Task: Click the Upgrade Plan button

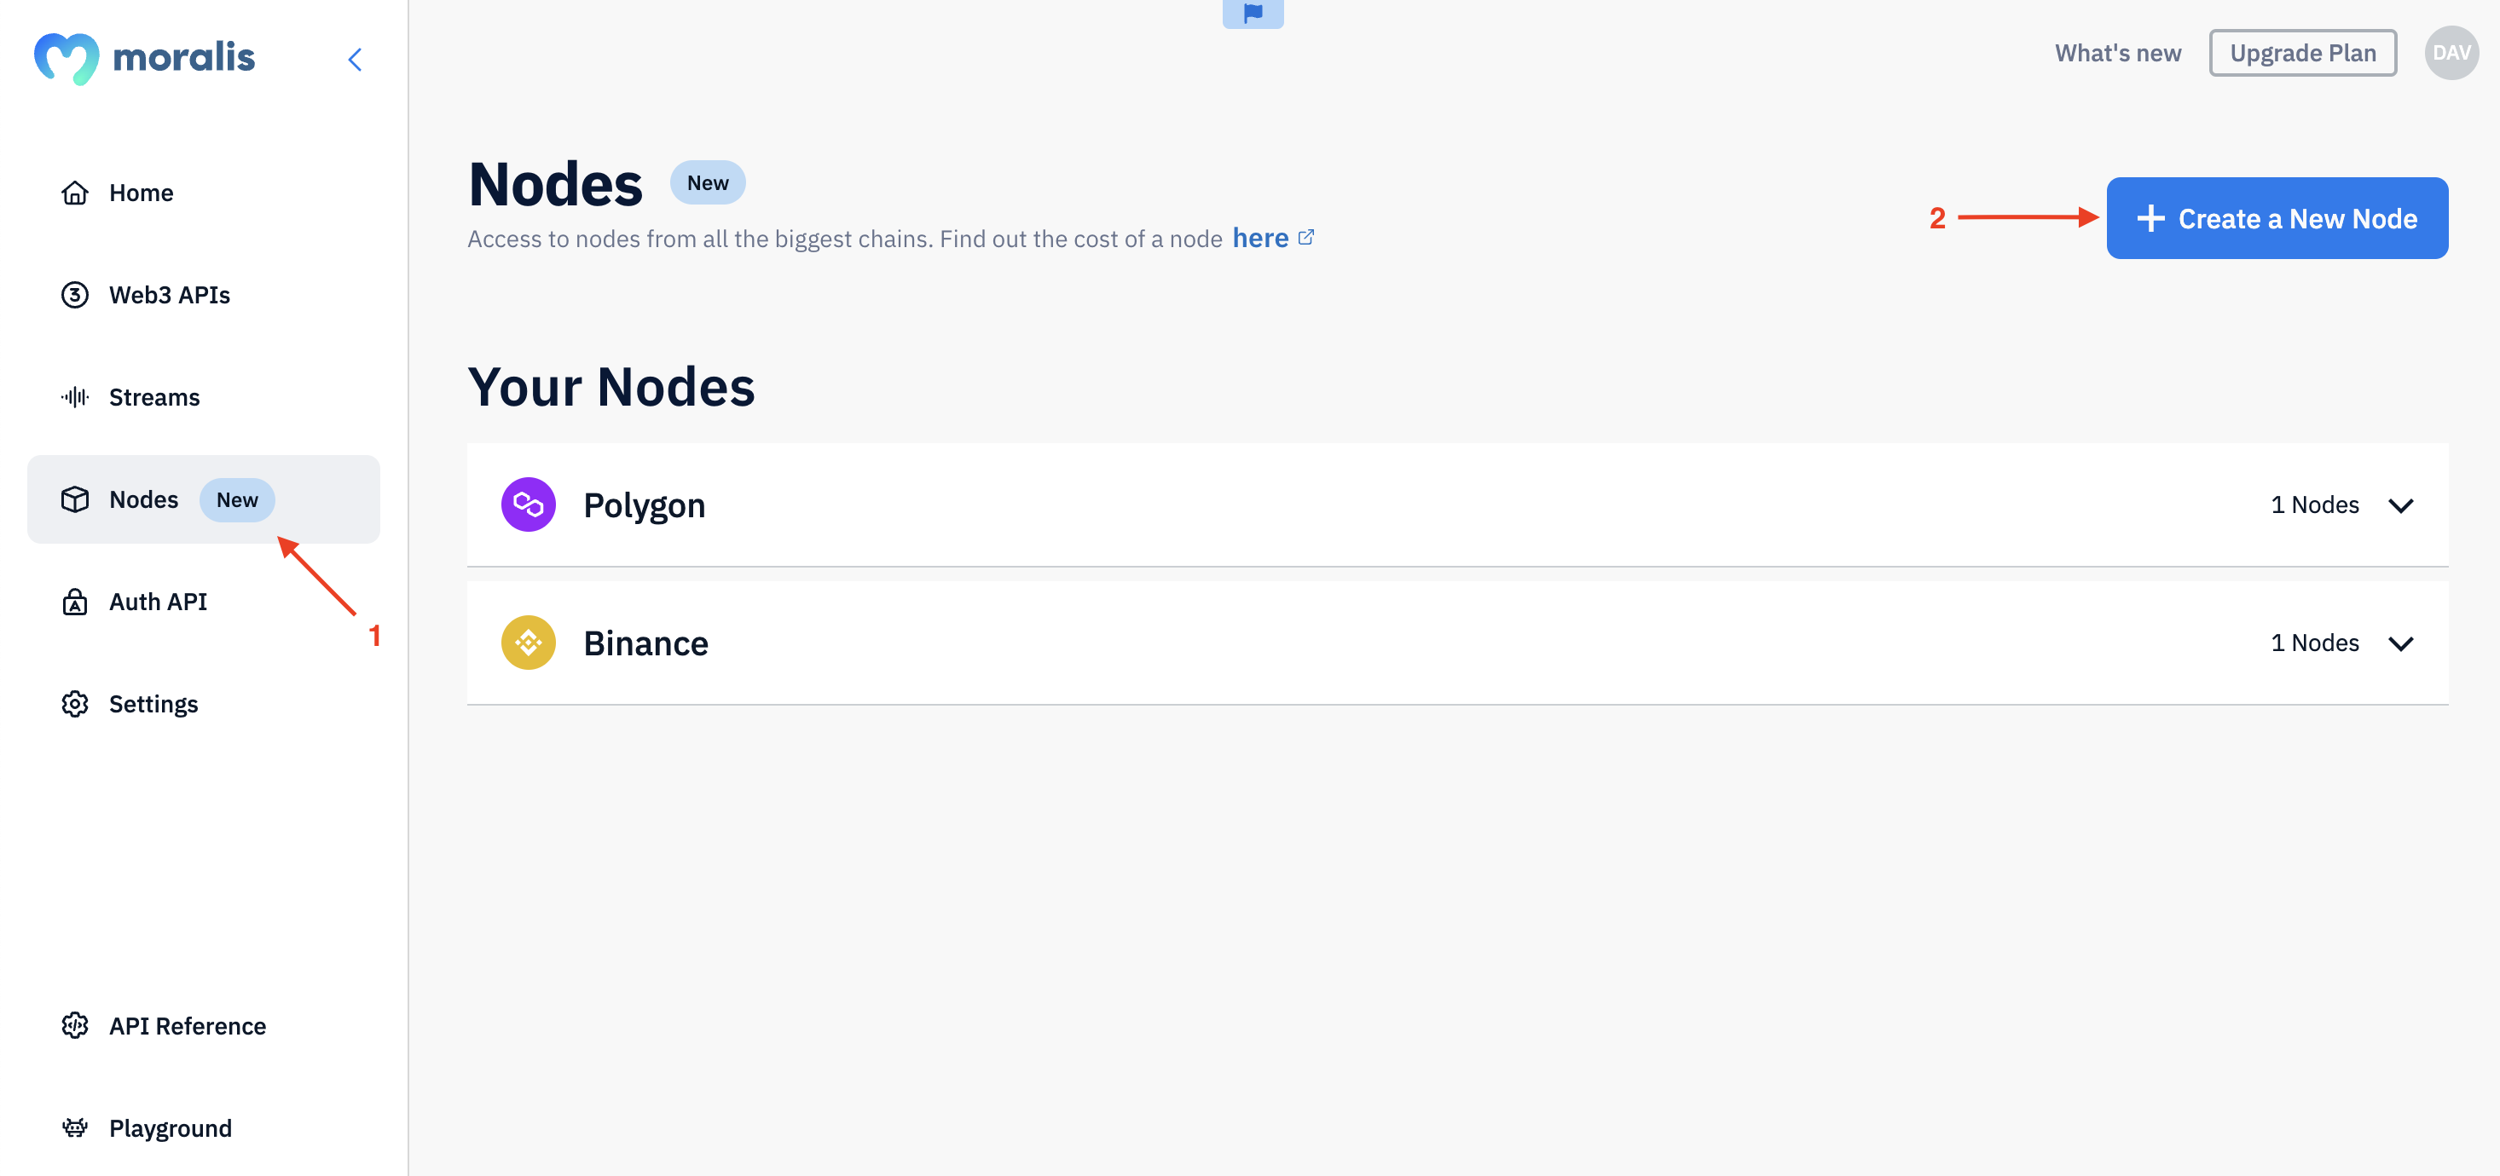Action: pyautogui.click(x=2302, y=51)
